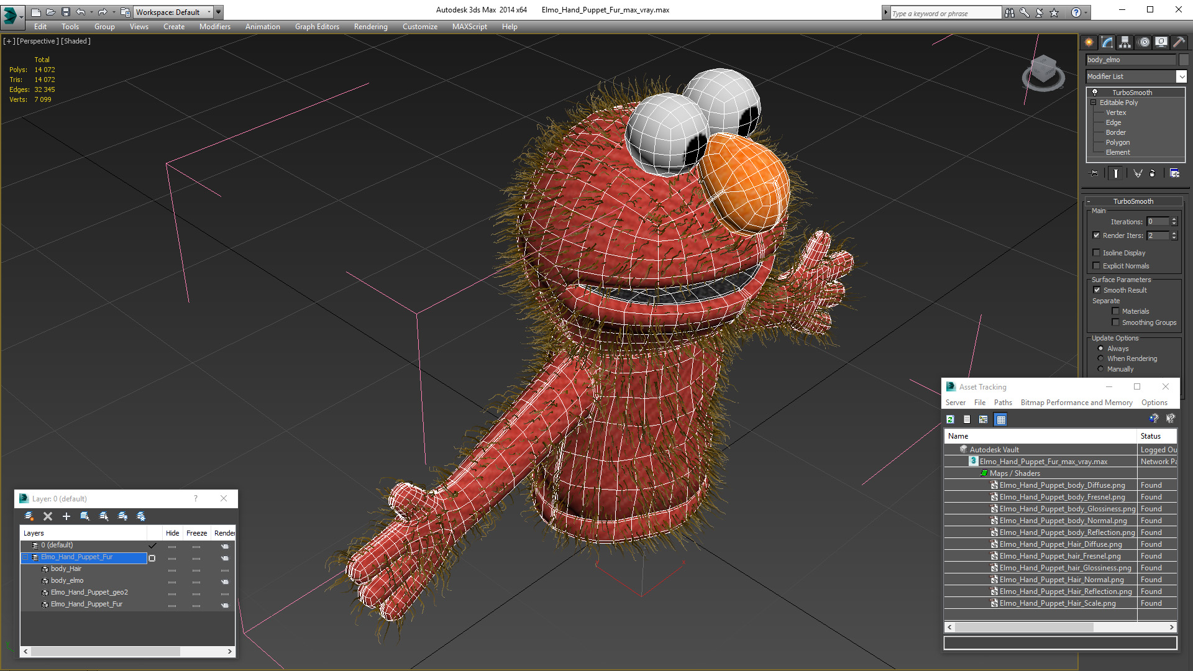Click Table View icon in Asset Tracking
1193x671 pixels.
[x=1000, y=419]
